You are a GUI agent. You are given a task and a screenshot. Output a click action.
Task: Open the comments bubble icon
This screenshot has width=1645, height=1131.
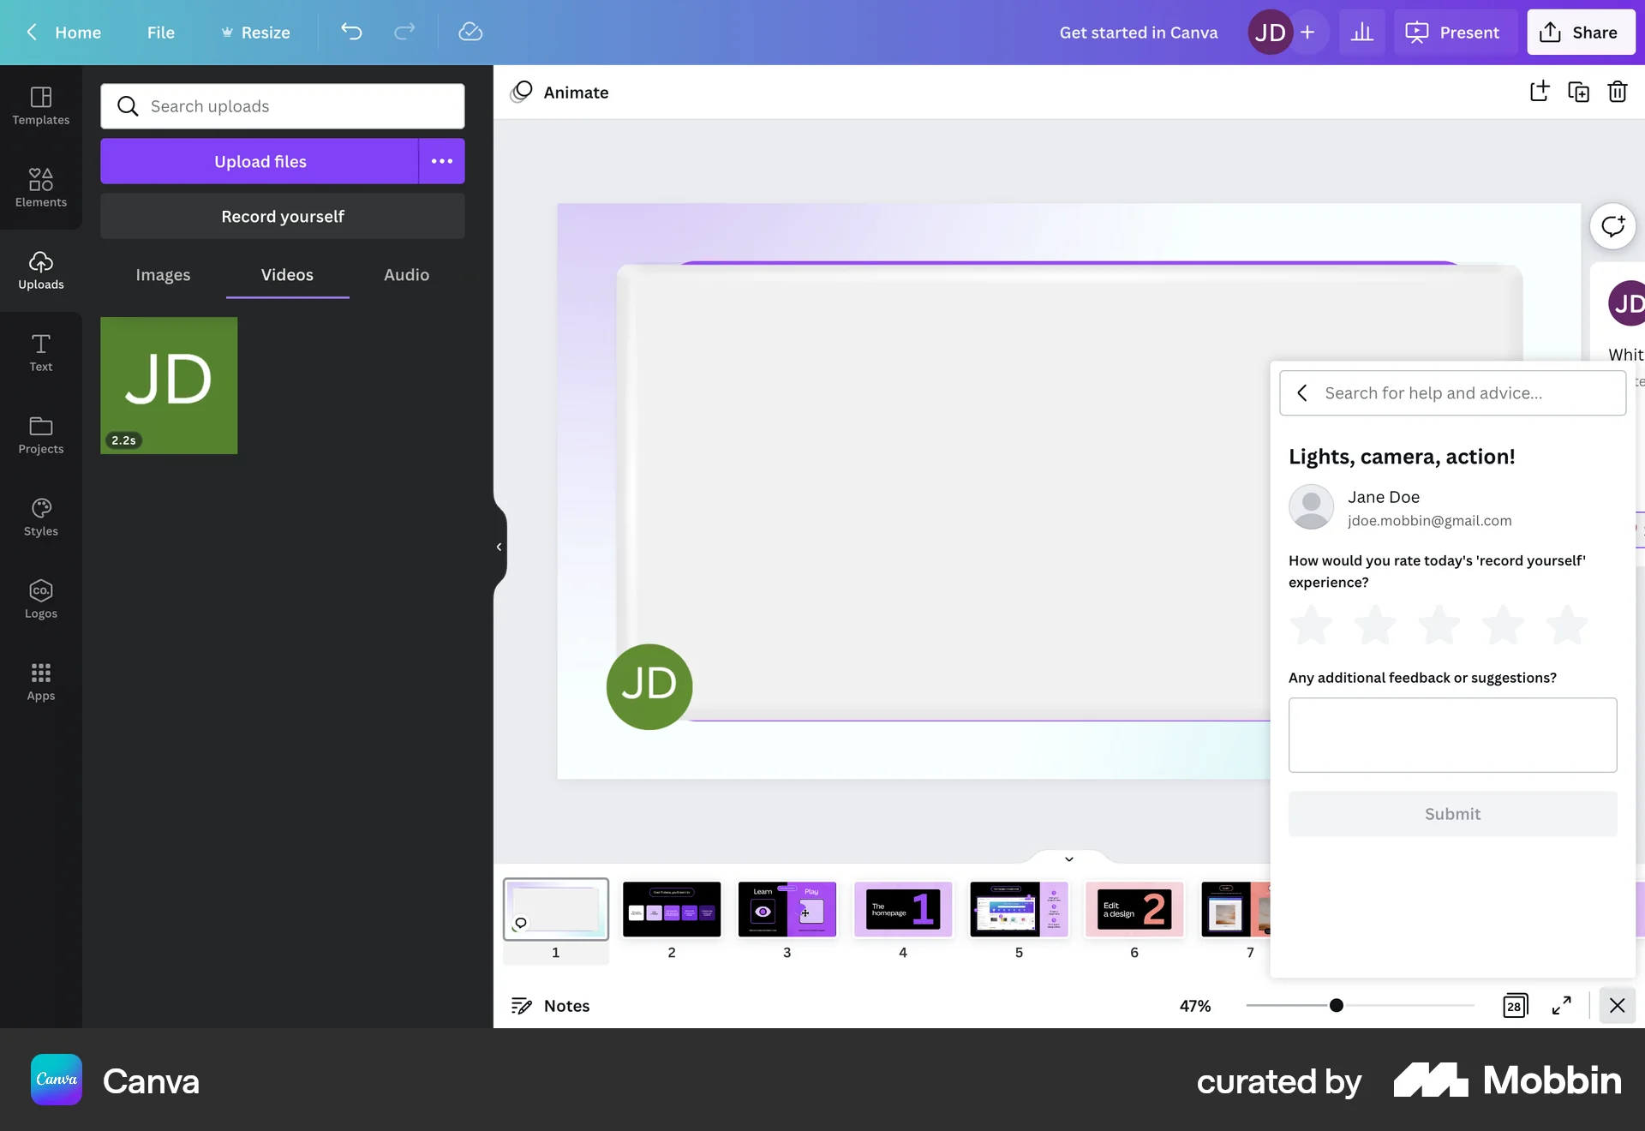click(x=1613, y=225)
